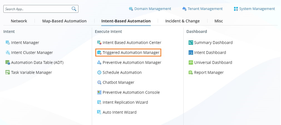The width and height of the screenshot is (281, 125).
Task: Click the Automation Data Table icon
Action: pyautogui.click(x=8, y=62)
